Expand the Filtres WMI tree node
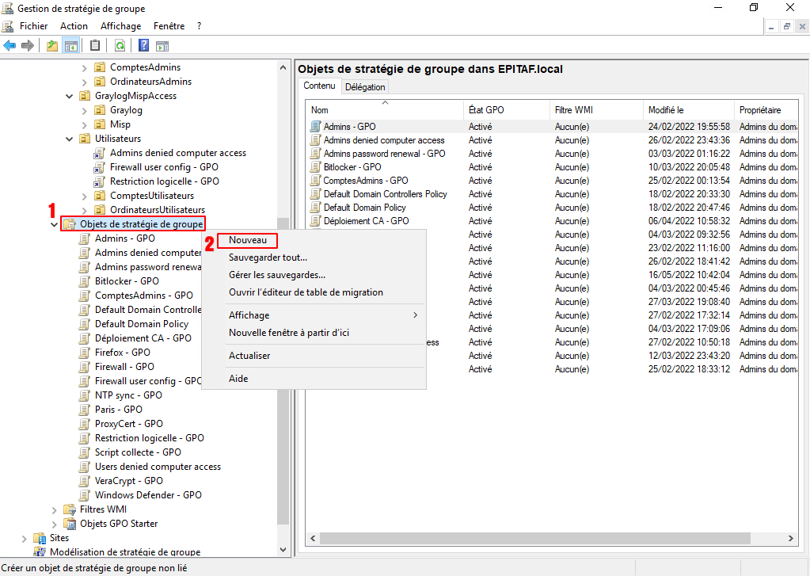The image size is (810, 576). (x=54, y=509)
